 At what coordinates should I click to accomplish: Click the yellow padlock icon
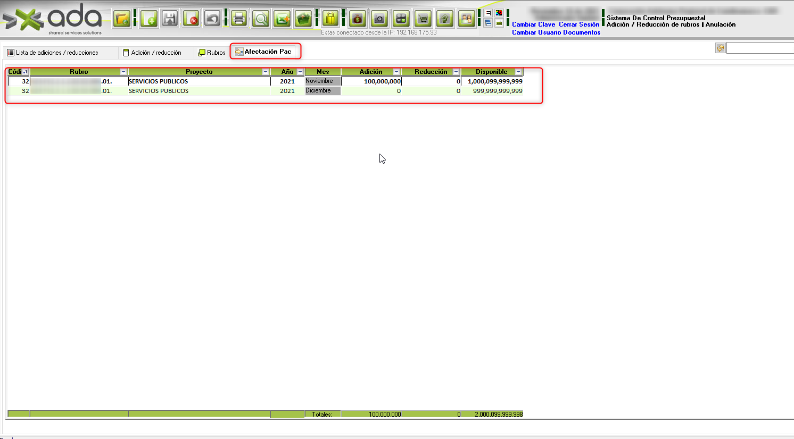[x=330, y=19]
